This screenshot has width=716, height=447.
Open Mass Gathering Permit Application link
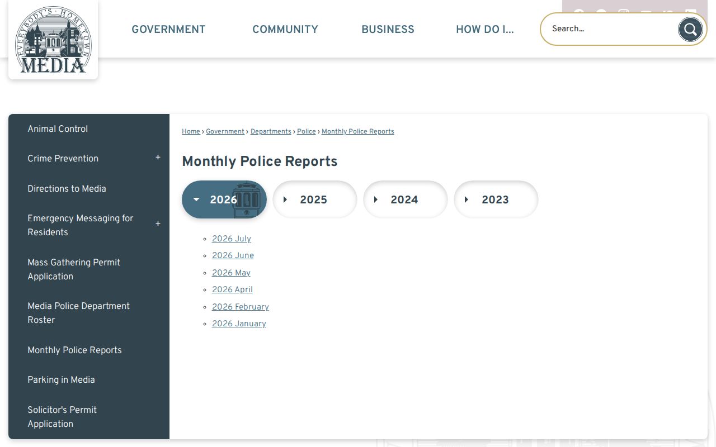tap(74, 269)
